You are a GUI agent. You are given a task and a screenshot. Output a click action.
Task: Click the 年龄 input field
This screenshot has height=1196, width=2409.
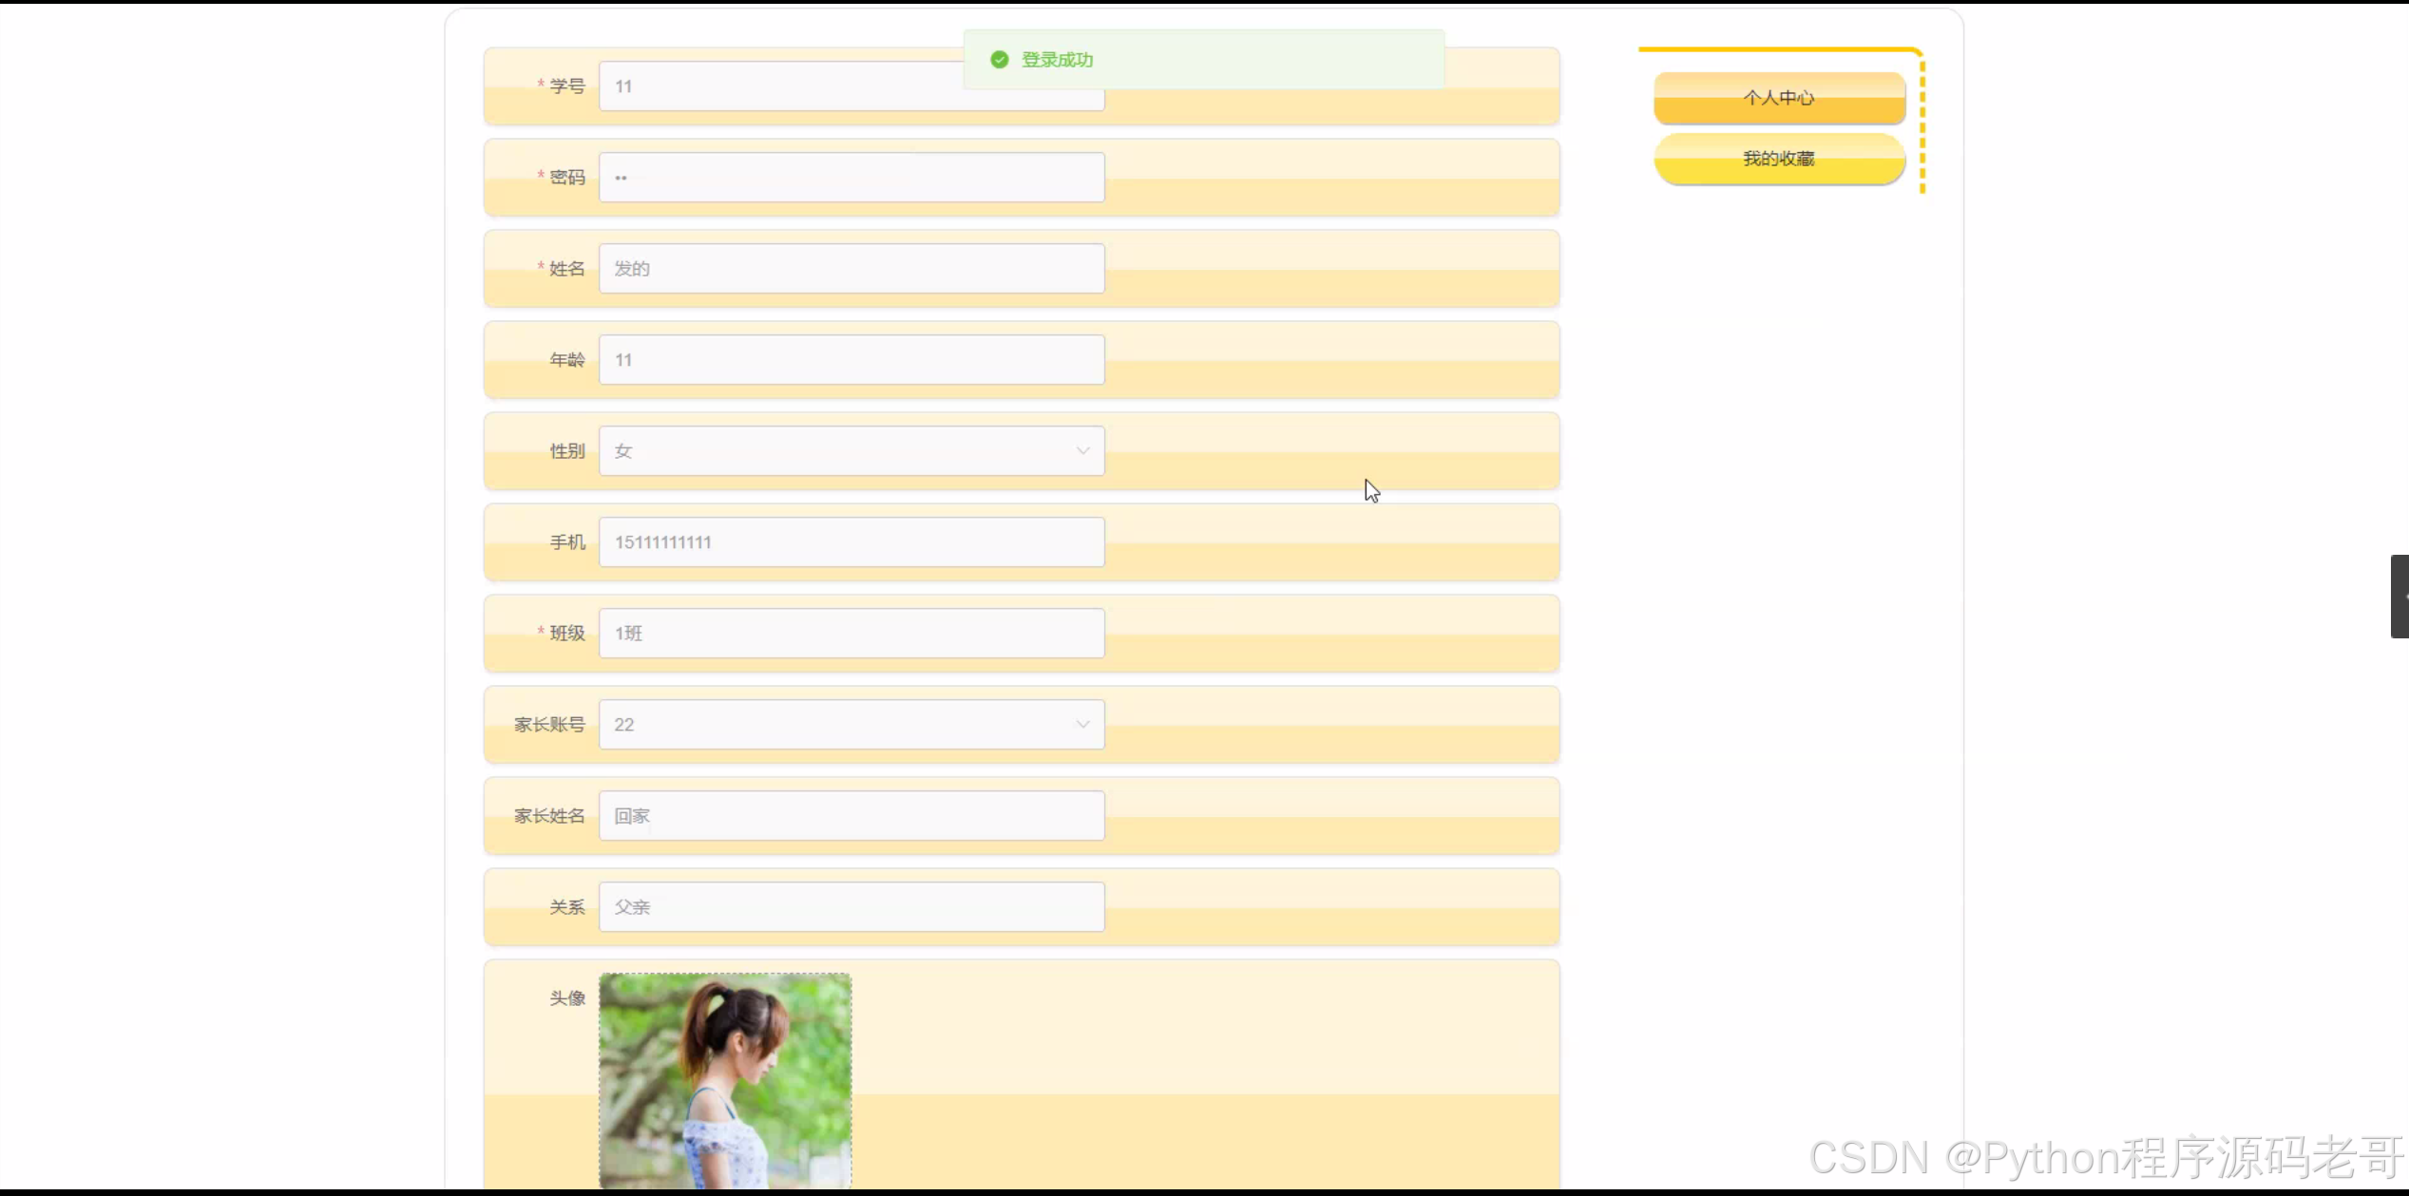[x=851, y=360]
